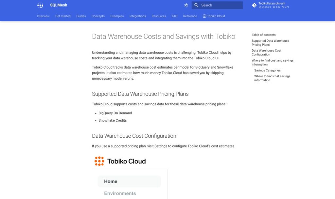The image size is (335, 199).
Task: Click the Table of contents label
Action: (264, 35)
